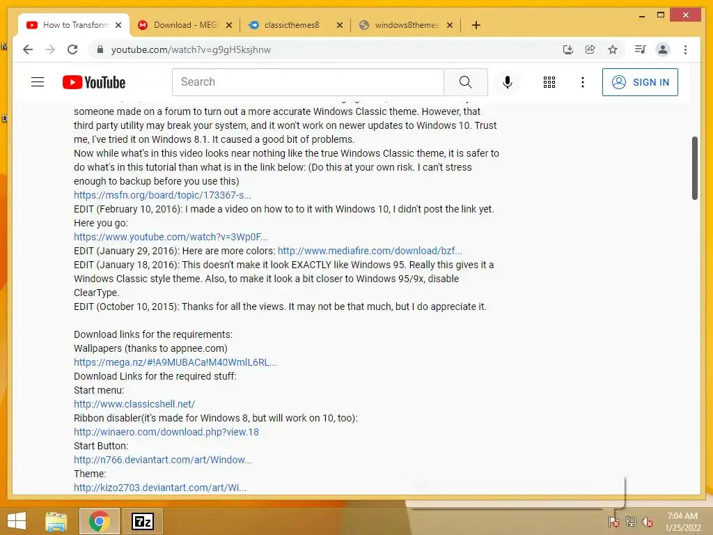The image size is (713, 535).
Task: Open the kizo2703.deviantart.com link
Action: point(160,488)
